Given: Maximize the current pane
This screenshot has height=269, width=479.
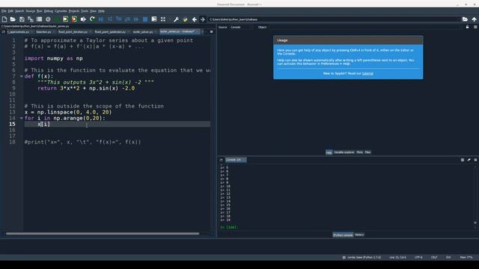Looking at the screenshot, I should pyautogui.click(x=154, y=19).
